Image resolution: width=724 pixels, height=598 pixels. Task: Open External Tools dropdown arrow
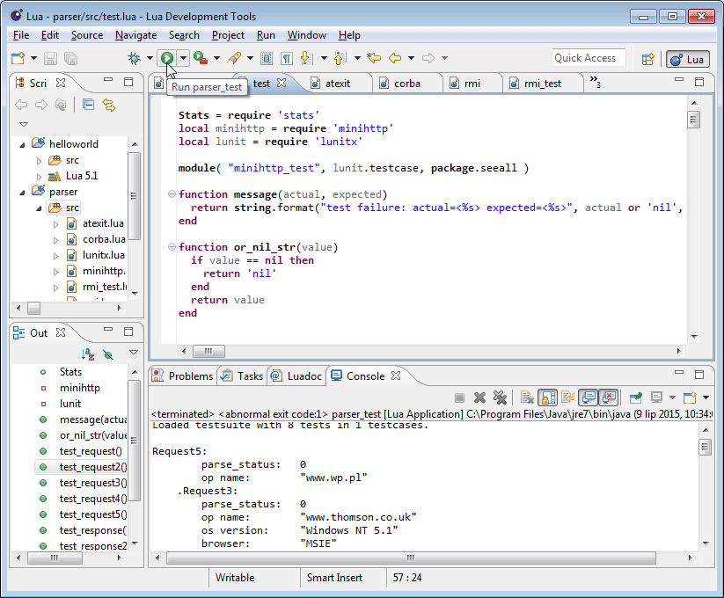[216, 58]
